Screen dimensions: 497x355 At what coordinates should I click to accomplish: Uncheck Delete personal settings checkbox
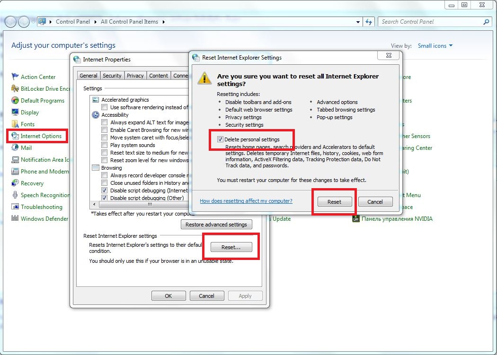220,139
